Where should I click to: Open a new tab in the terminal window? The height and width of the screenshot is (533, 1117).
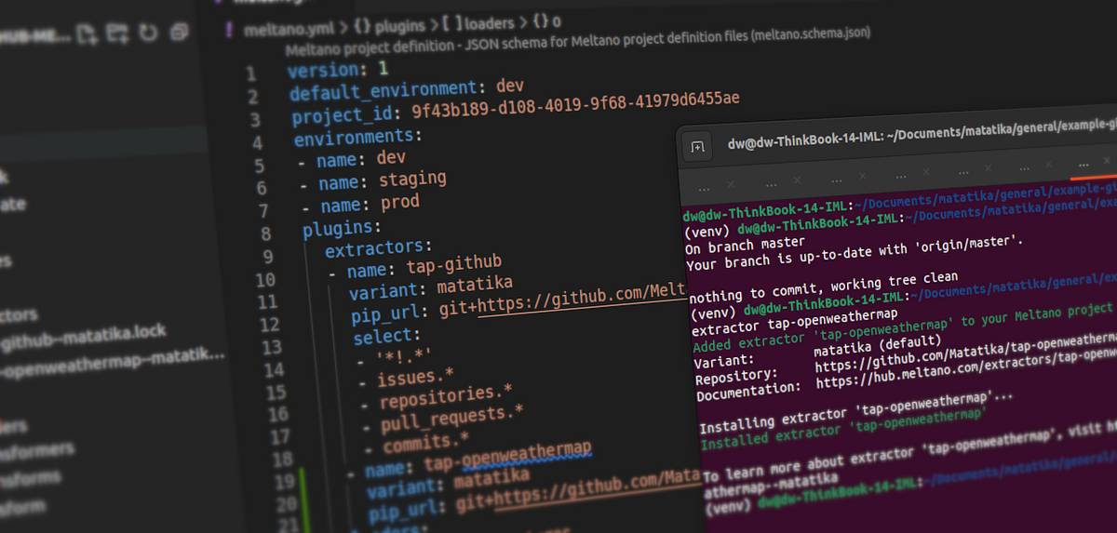coord(697,146)
